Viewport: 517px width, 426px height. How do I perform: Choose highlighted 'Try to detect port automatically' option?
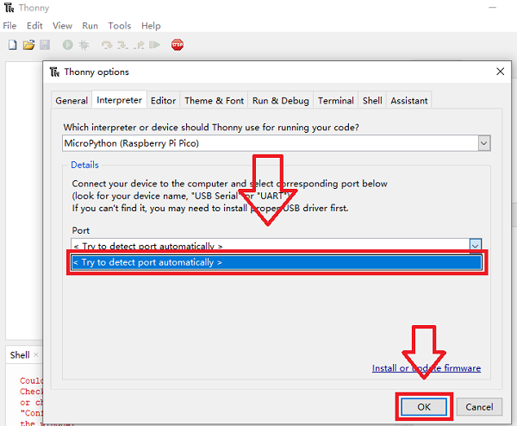point(277,263)
